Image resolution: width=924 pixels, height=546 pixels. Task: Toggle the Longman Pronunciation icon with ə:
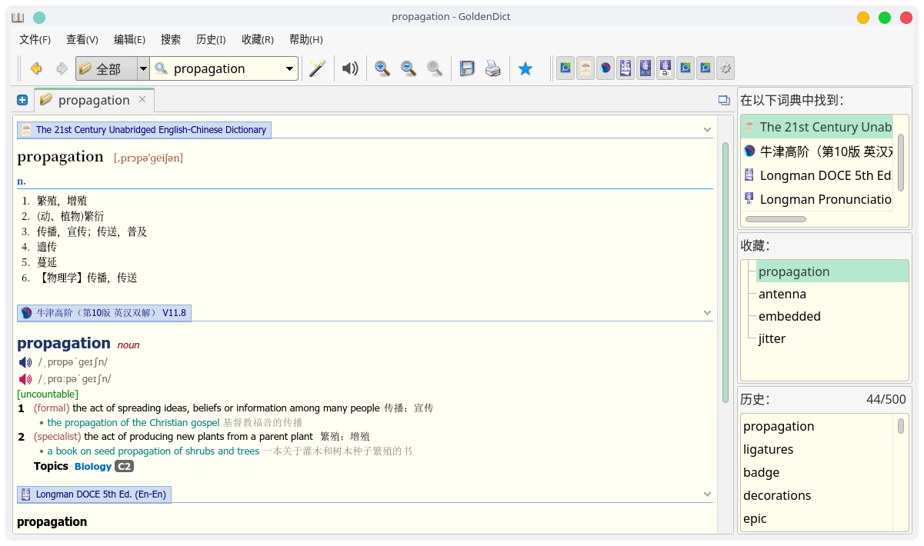click(665, 68)
